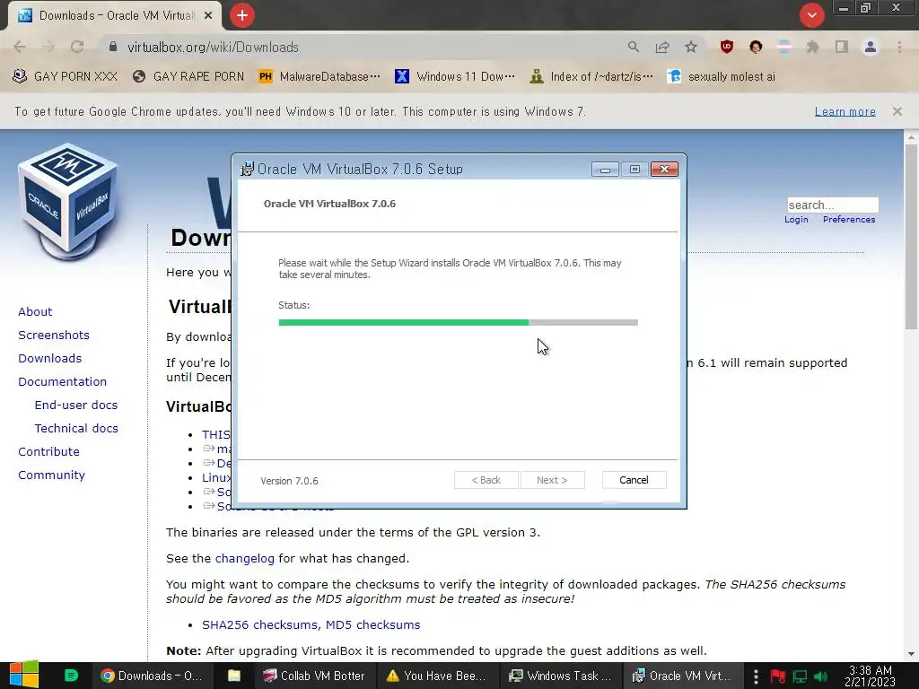Image resolution: width=919 pixels, height=689 pixels.
Task: Click the site search field
Action: coord(832,205)
